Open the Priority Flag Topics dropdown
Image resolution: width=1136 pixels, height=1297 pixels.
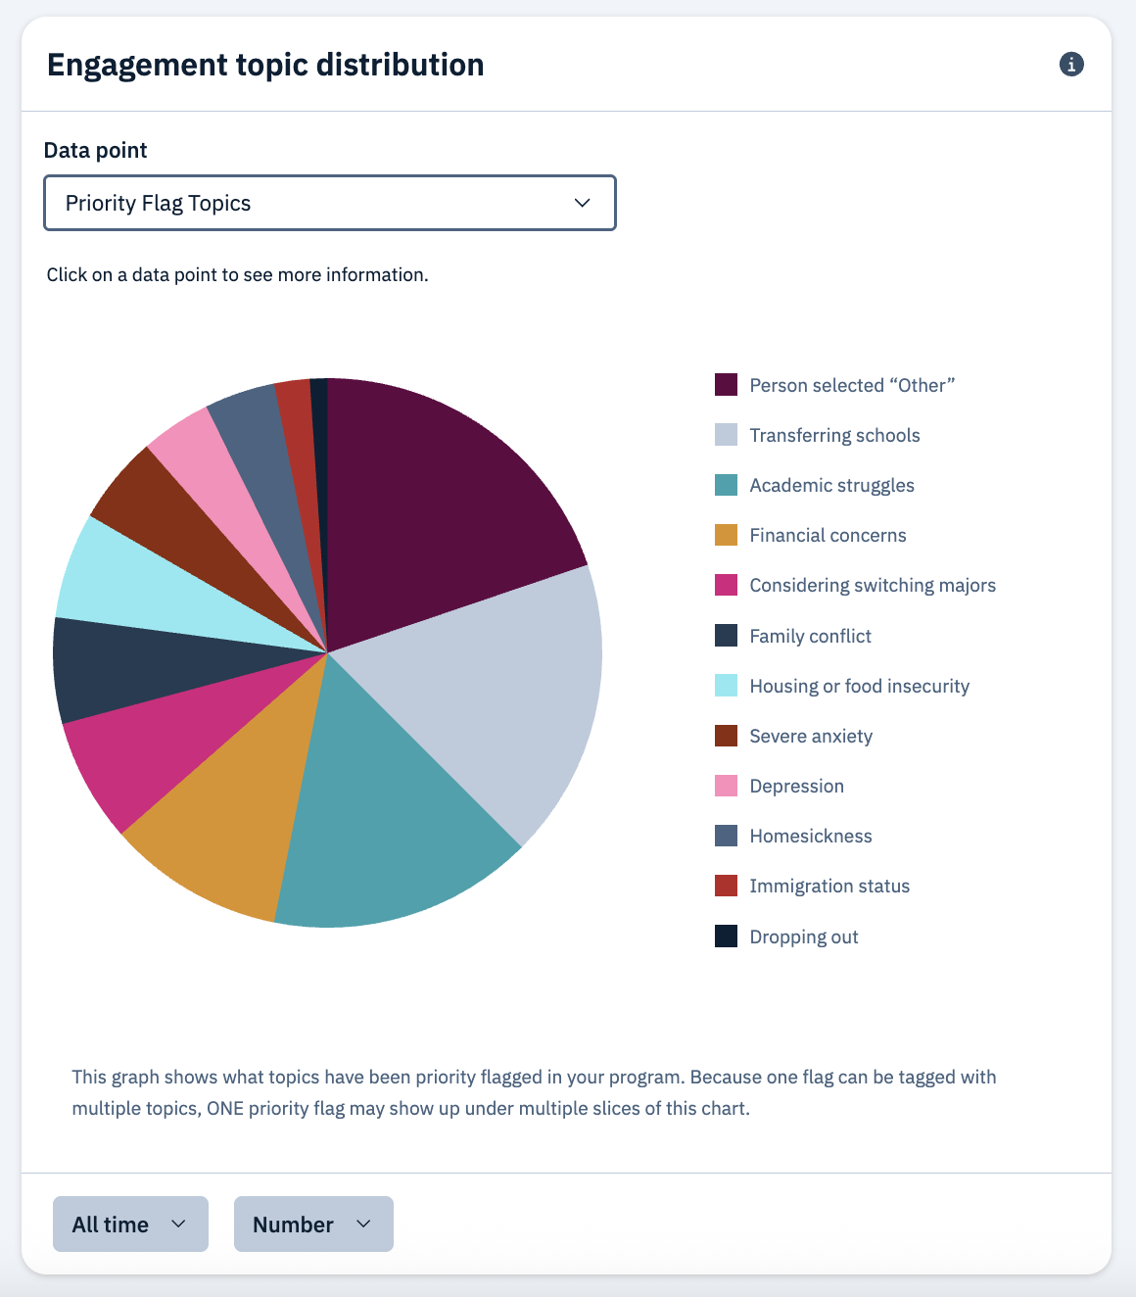click(330, 203)
